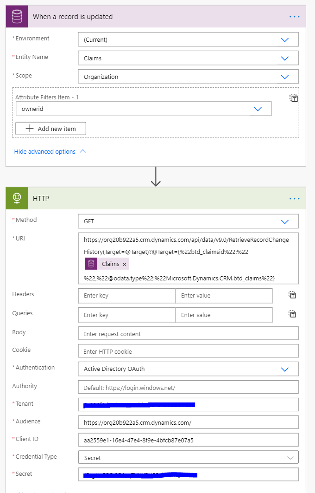Click the Client ID input field
This screenshot has width=315, height=493.
[188, 440]
